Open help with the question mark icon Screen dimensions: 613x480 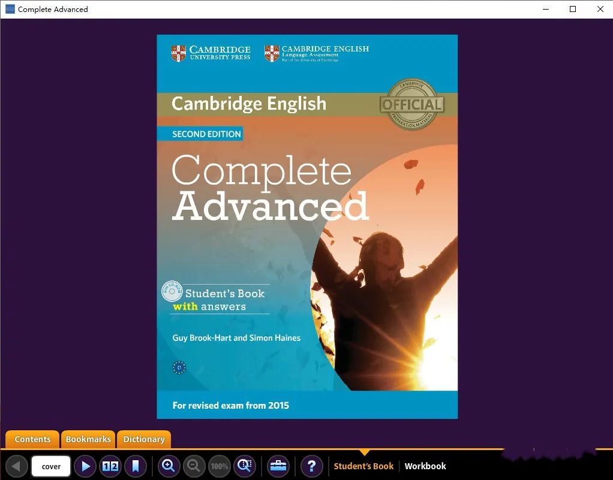[x=311, y=466]
